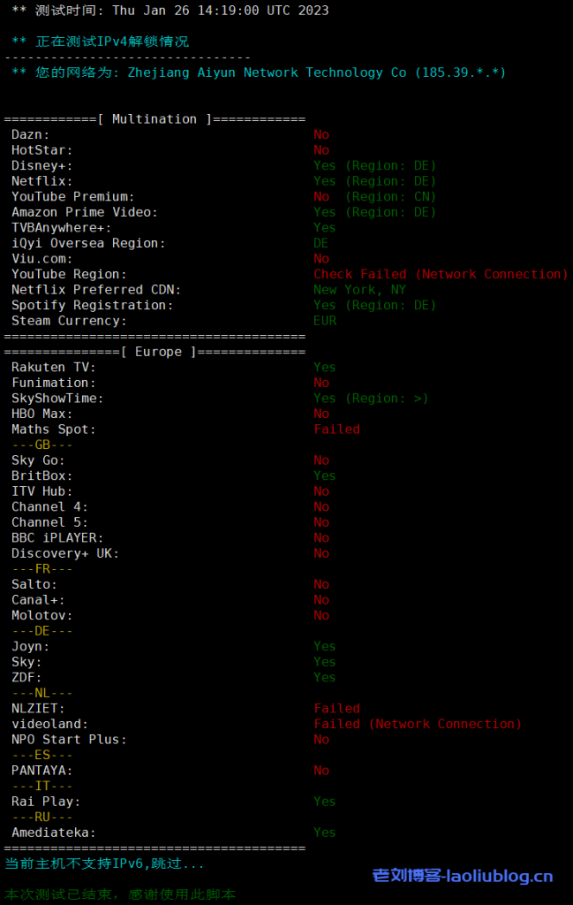Click the BBC iPLAYER label
Viewport: 573px width, 905px height.
coord(57,537)
